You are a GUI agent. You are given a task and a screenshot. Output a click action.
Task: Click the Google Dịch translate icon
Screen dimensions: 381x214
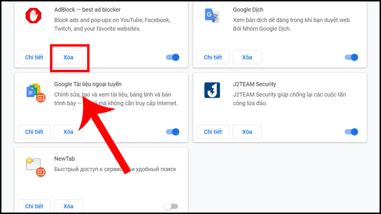pos(212,16)
